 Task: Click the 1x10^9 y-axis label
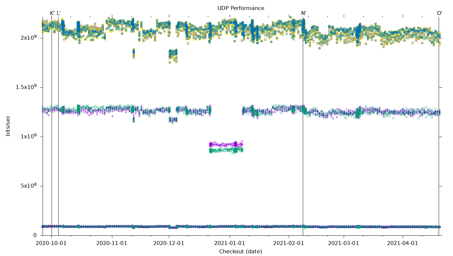point(29,136)
